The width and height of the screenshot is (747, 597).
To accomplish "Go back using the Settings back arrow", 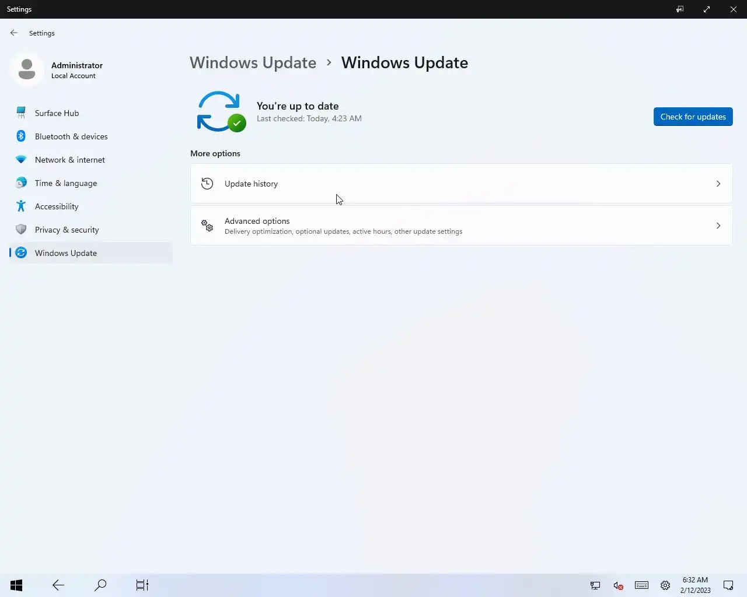I will 14,33.
